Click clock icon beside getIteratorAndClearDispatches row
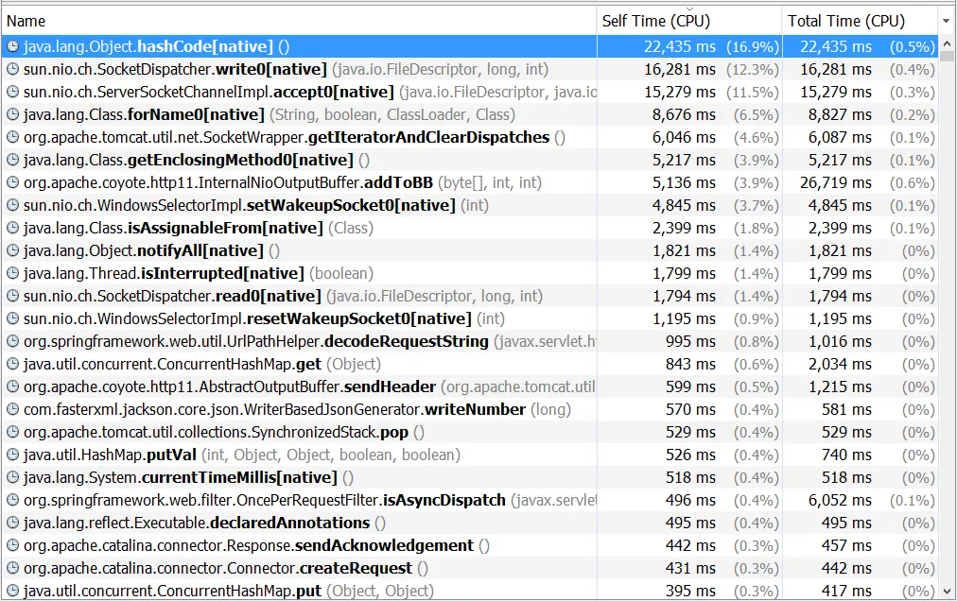 click(x=12, y=137)
